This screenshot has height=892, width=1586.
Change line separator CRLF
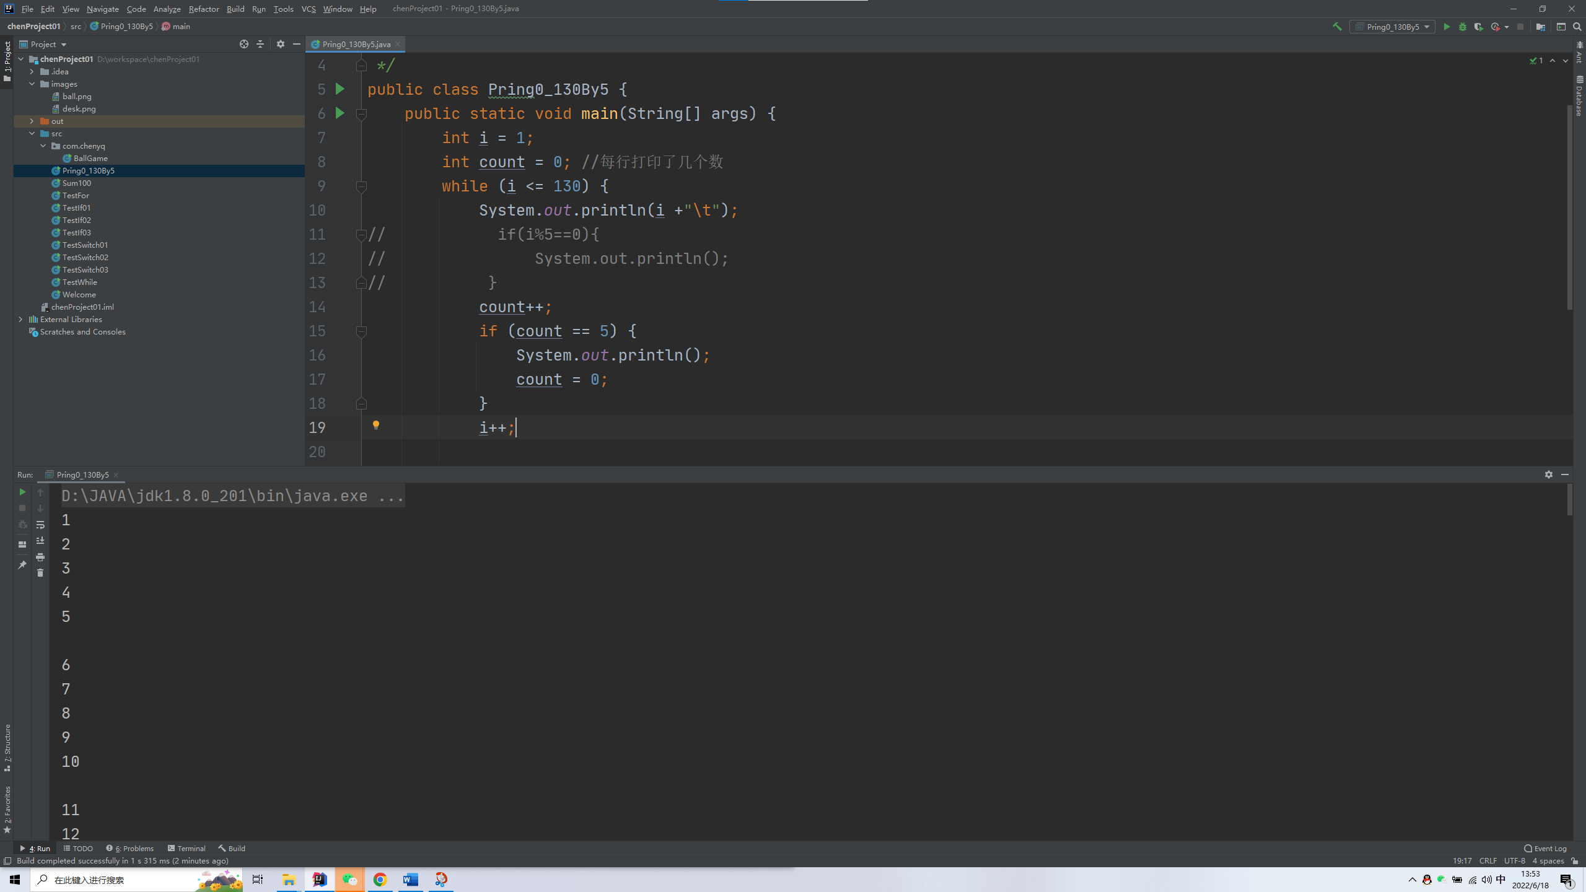click(x=1487, y=861)
